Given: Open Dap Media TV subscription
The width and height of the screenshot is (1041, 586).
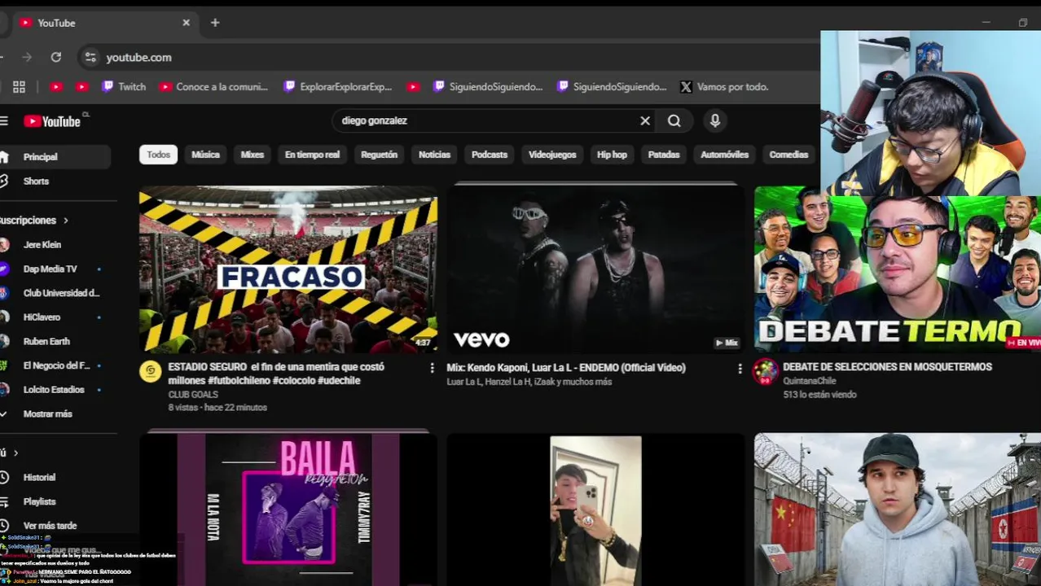Looking at the screenshot, I should 50,269.
